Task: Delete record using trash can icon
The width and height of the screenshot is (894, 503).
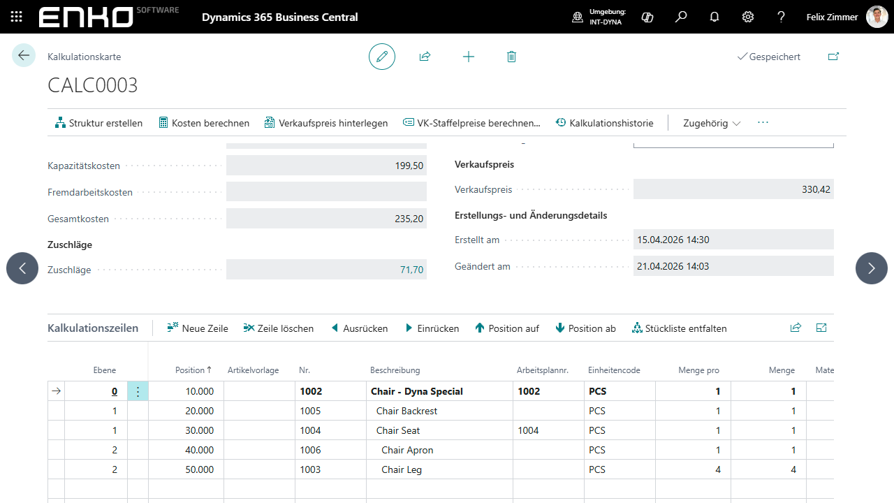Action: click(511, 57)
